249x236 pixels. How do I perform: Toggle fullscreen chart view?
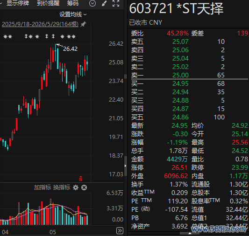[x=116, y=3]
